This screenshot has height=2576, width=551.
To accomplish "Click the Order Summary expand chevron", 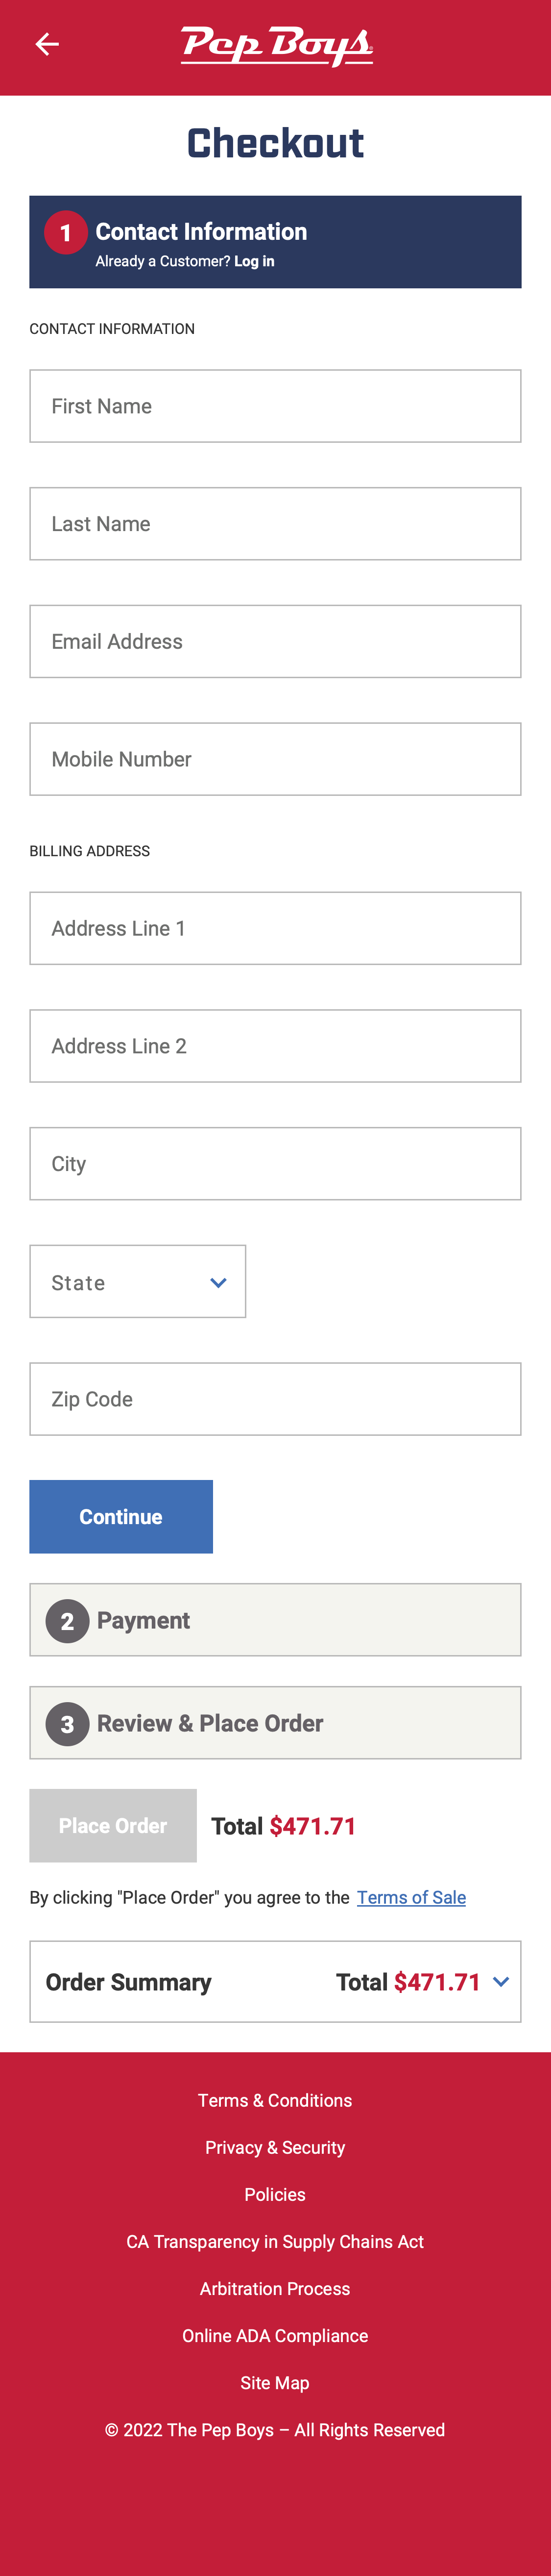I will [x=502, y=1981].
